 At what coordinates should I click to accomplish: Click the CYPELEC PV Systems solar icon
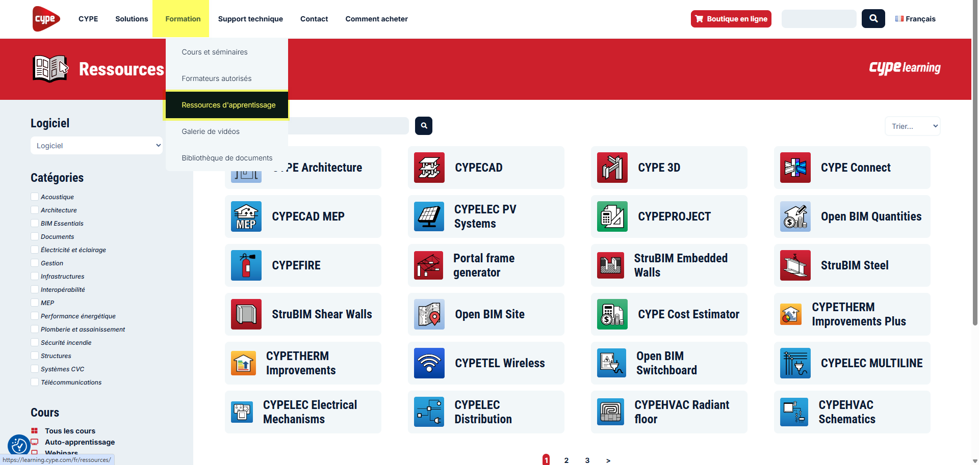tap(429, 216)
